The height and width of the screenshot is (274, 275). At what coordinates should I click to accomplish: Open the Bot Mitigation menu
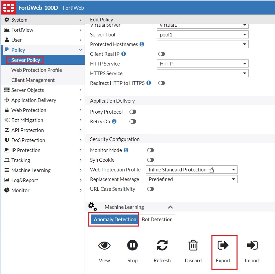(43, 120)
